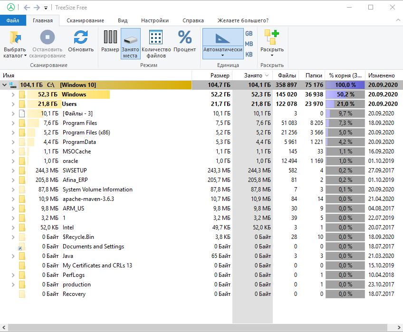Sort by the % корня column header

point(345,76)
